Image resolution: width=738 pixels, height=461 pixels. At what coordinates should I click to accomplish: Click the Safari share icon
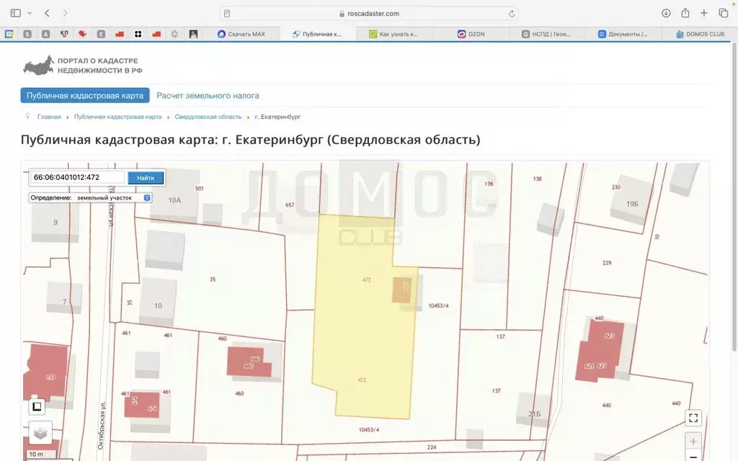click(685, 13)
